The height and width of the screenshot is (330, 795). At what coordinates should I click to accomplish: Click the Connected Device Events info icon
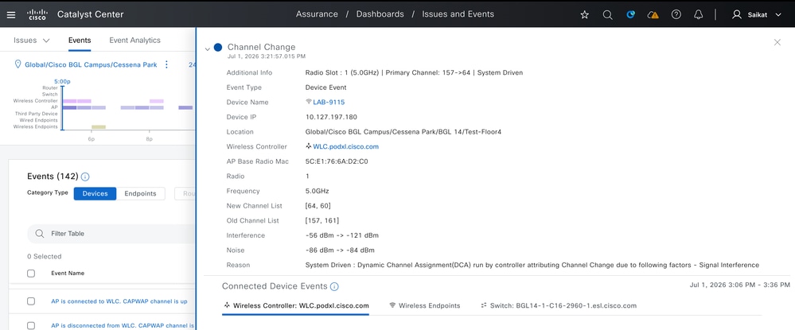334,286
